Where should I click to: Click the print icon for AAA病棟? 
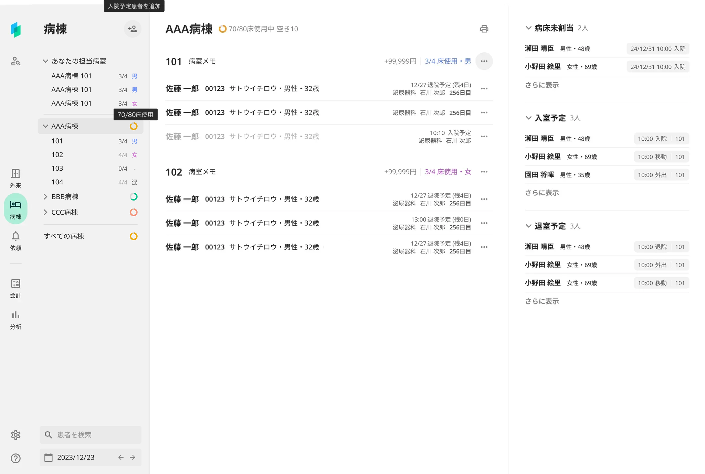[x=484, y=29]
